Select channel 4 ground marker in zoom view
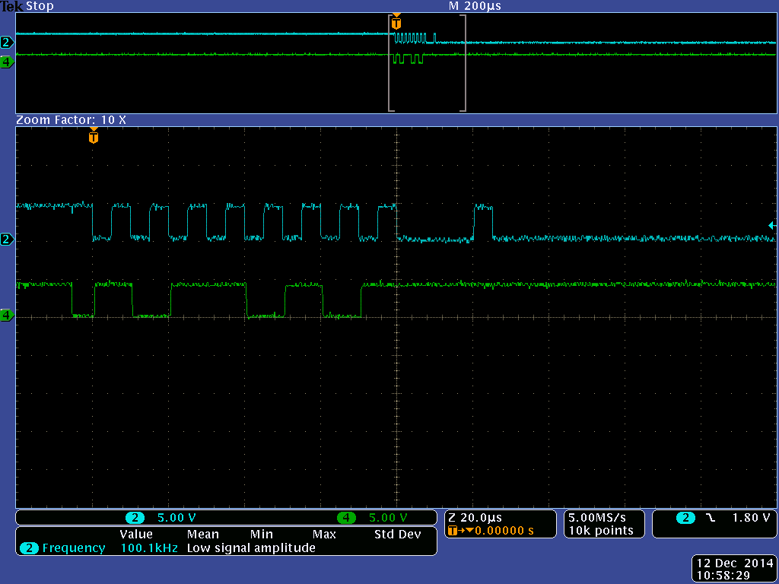Viewport: 779px width, 584px height. pos(7,315)
